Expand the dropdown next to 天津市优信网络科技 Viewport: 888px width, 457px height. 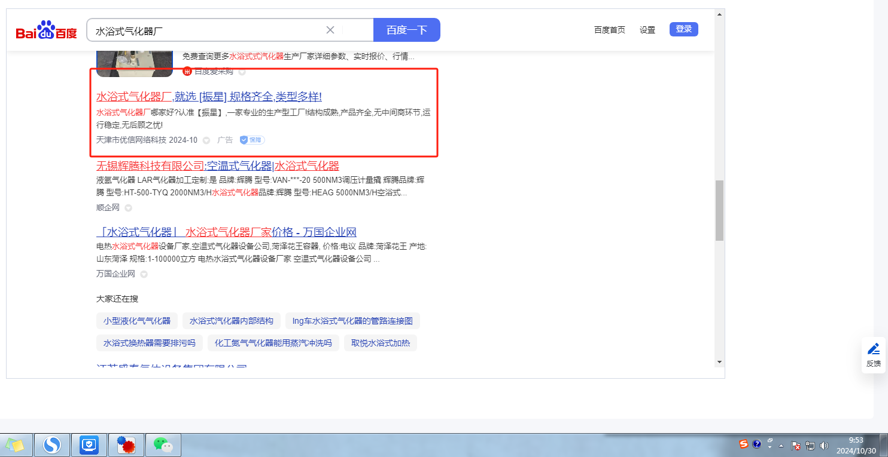pyautogui.click(x=206, y=140)
